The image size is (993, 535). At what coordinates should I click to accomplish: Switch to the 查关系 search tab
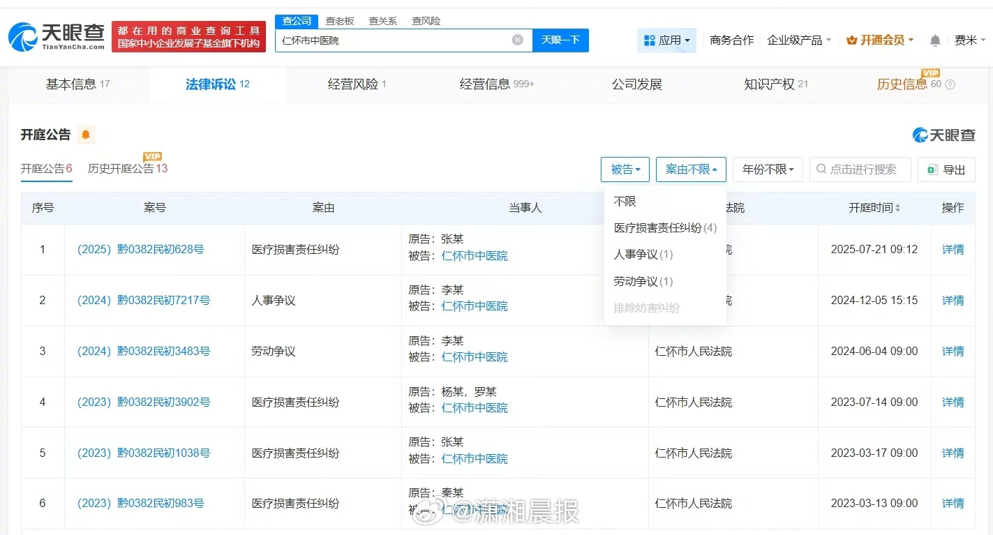point(382,21)
